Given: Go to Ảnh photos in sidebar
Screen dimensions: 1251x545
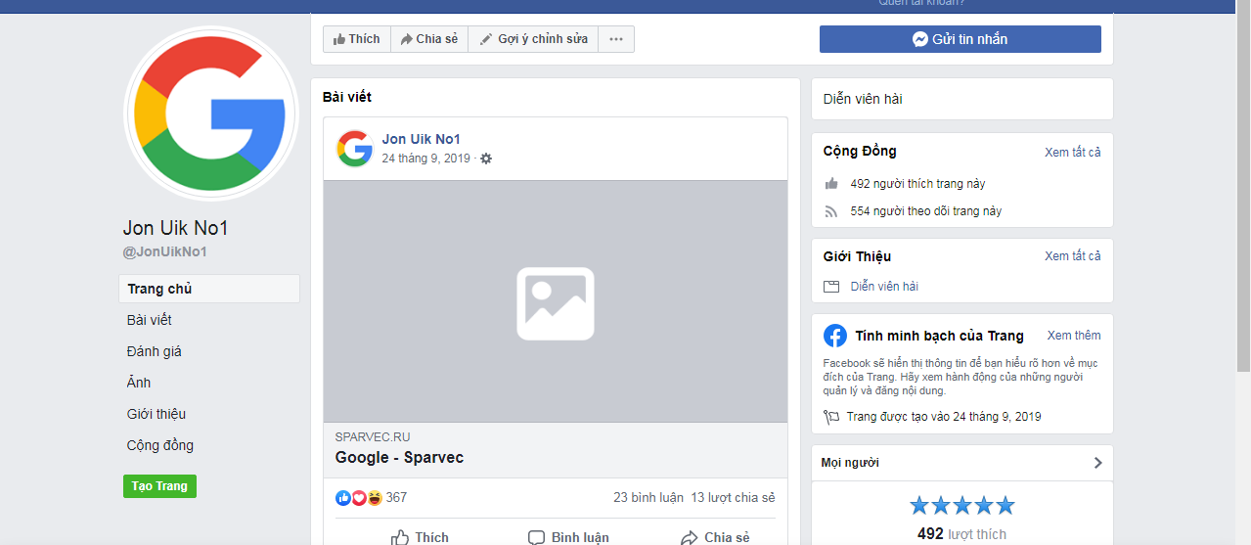Looking at the screenshot, I should [139, 383].
